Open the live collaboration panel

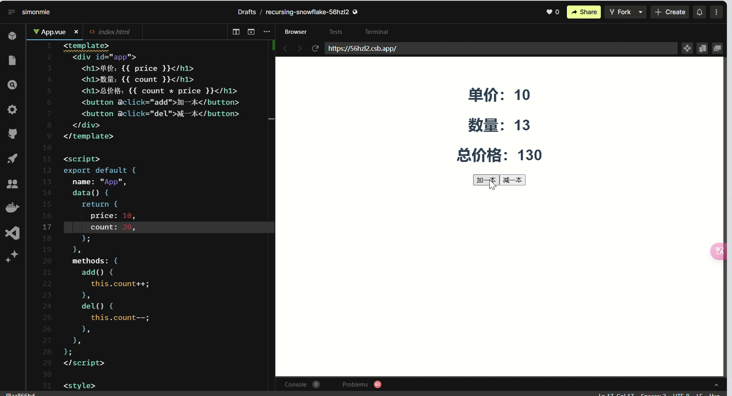[13, 183]
